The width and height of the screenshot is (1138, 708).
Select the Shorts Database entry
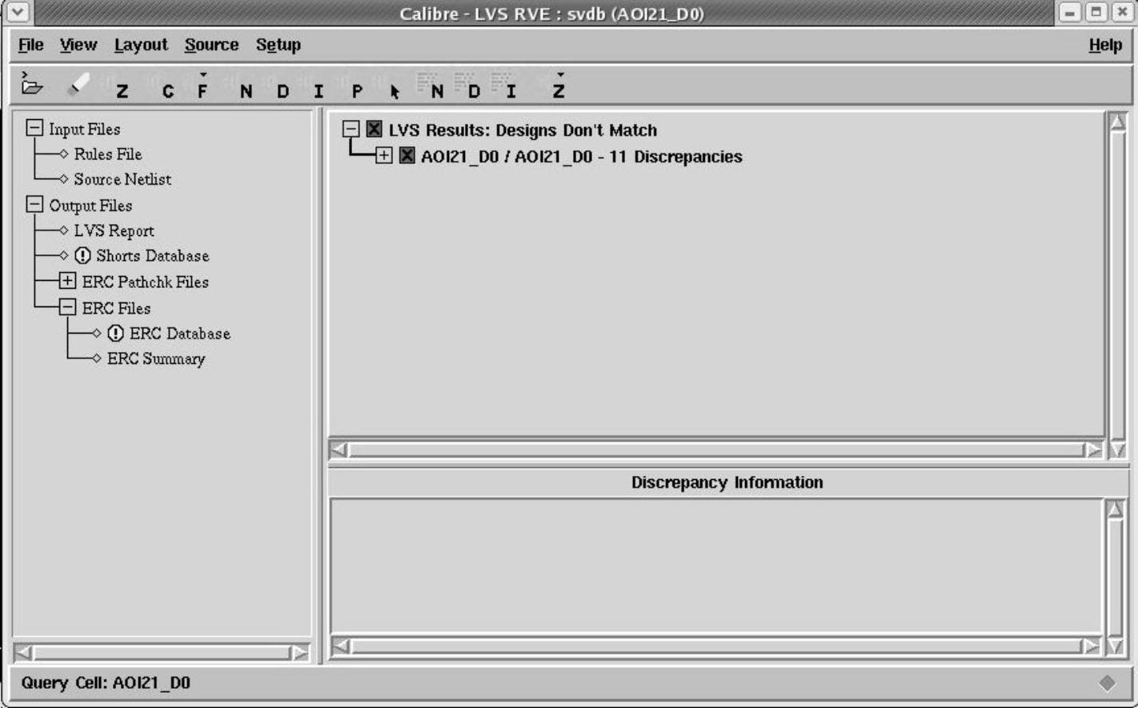pos(153,256)
